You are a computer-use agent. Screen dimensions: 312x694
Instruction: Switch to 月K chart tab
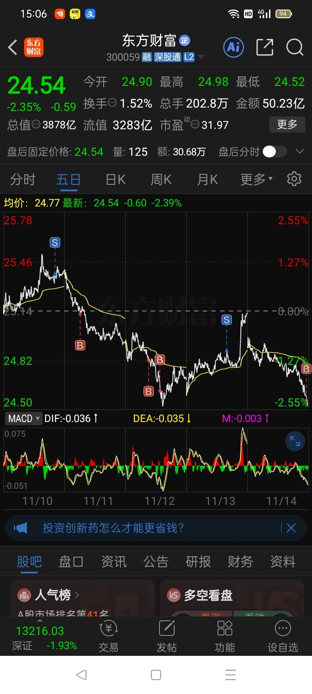(x=208, y=179)
